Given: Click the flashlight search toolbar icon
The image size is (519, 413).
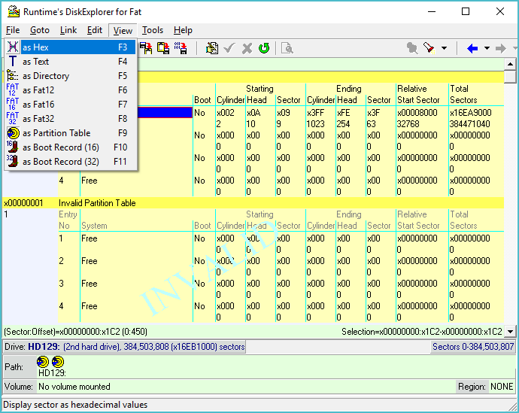Looking at the screenshot, I should (429, 48).
